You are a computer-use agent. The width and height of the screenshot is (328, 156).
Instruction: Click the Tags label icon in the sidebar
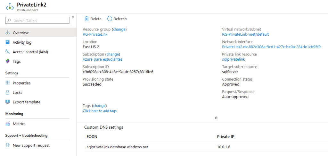(8, 61)
